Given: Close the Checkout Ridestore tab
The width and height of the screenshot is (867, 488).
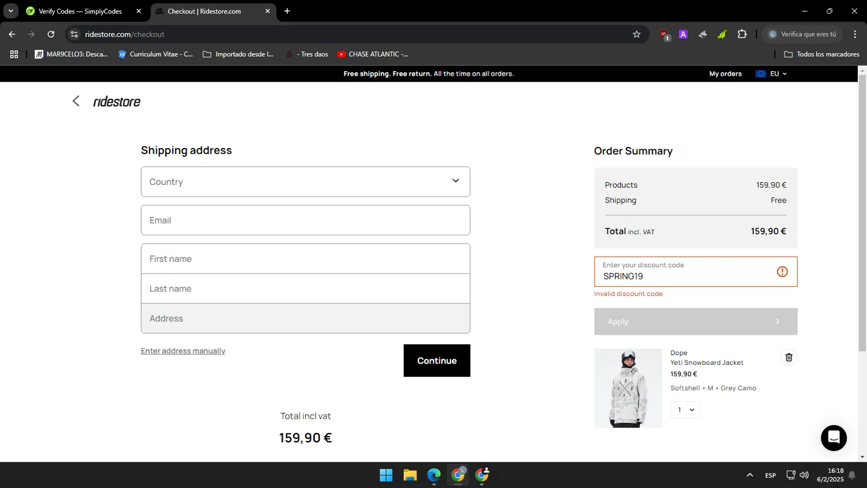Looking at the screenshot, I should [268, 11].
